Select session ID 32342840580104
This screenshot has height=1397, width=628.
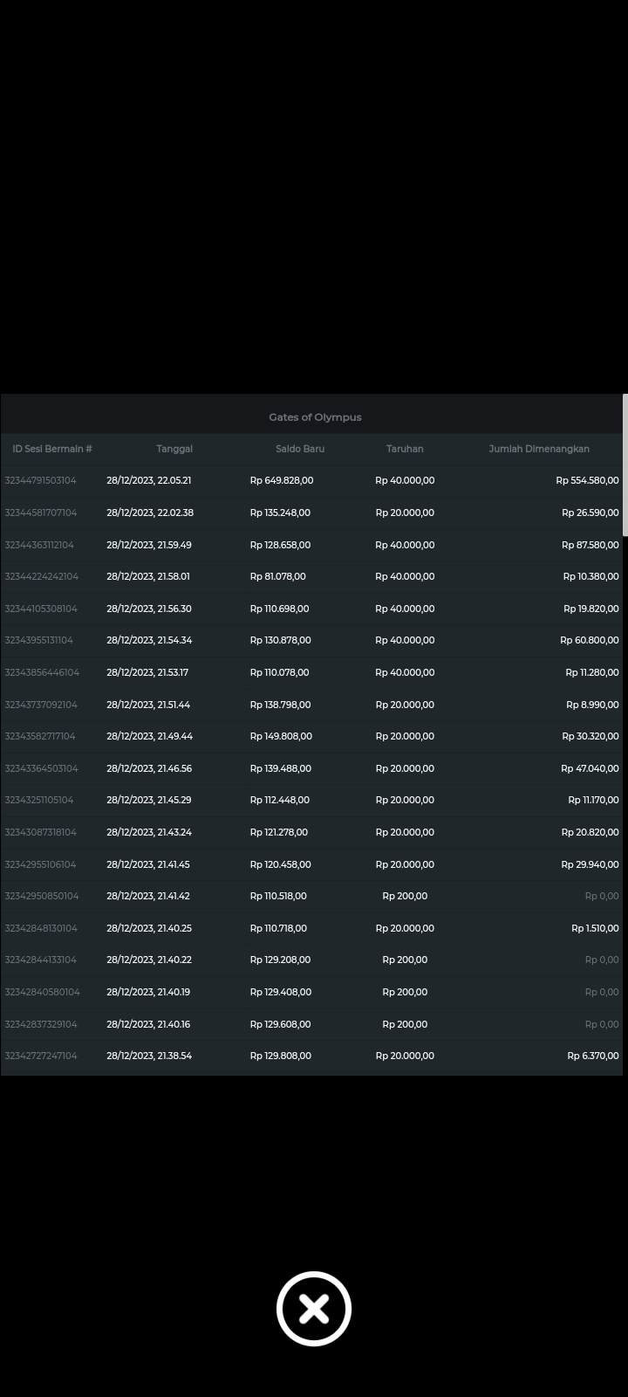click(42, 992)
